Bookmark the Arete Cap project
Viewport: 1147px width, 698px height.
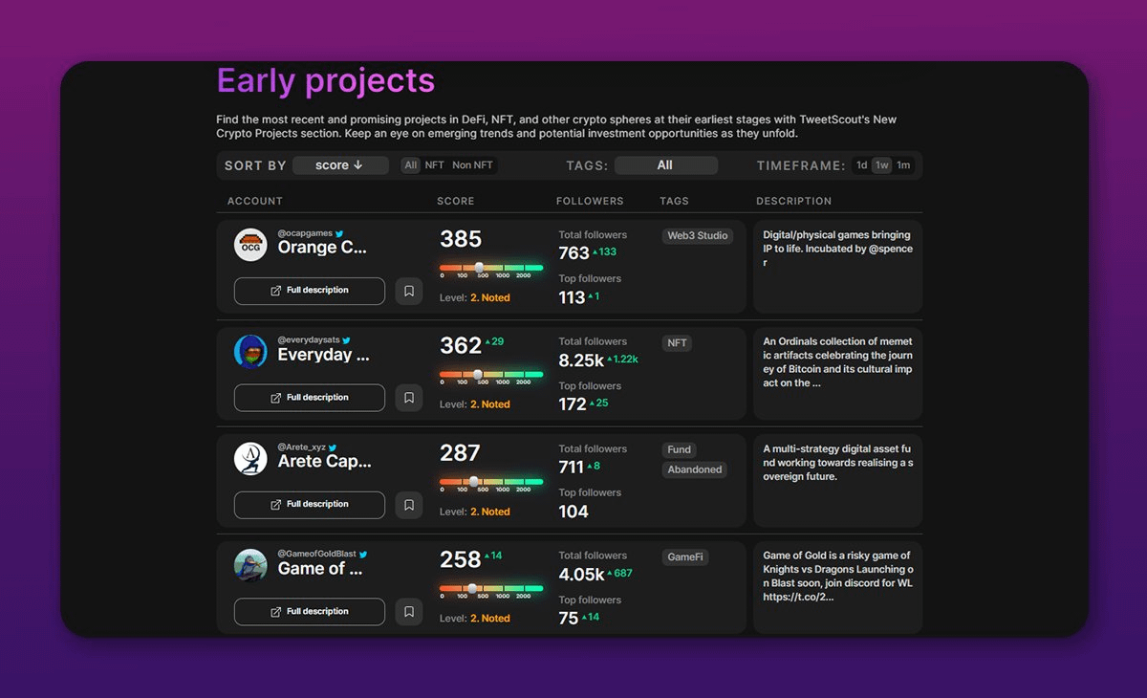(x=409, y=504)
